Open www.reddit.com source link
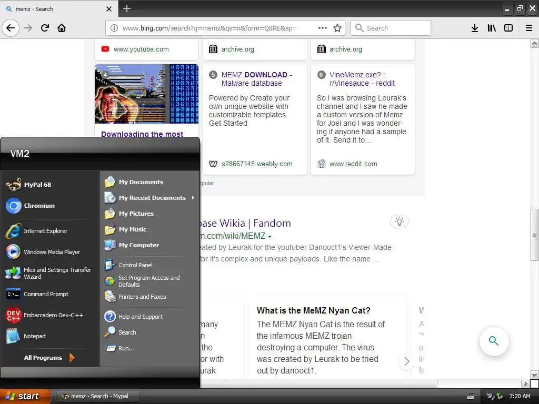 [x=353, y=164]
